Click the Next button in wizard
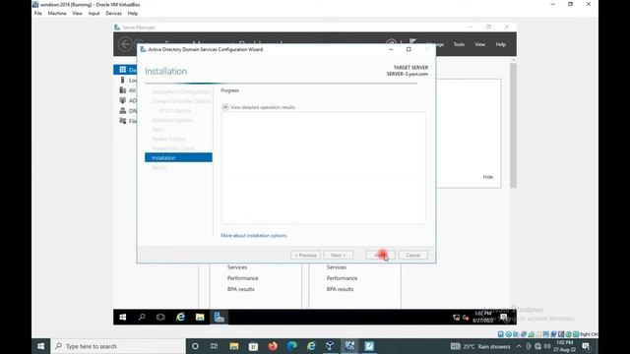This screenshot has height=354, width=630. pos(339,256)
